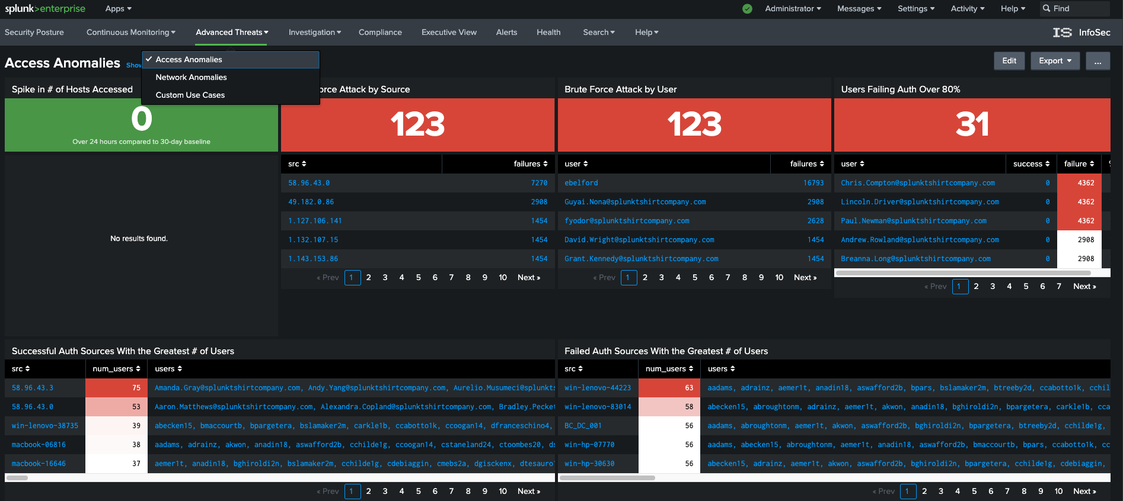Go to page 2 in Brute Force by User
Image resolution: width=1123 pixels, height=501 pixels.
(645, 278)
